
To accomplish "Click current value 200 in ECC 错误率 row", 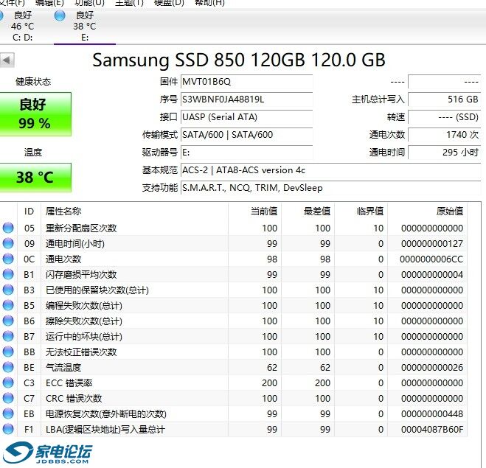I will pyautogui.click(x=269, y=383).
